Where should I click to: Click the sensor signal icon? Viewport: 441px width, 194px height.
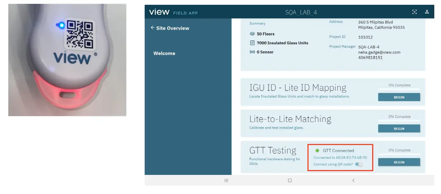click(252, 52)
